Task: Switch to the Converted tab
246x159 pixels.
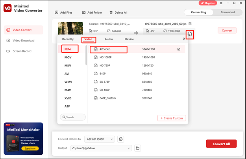Action: tap(228, 12)
